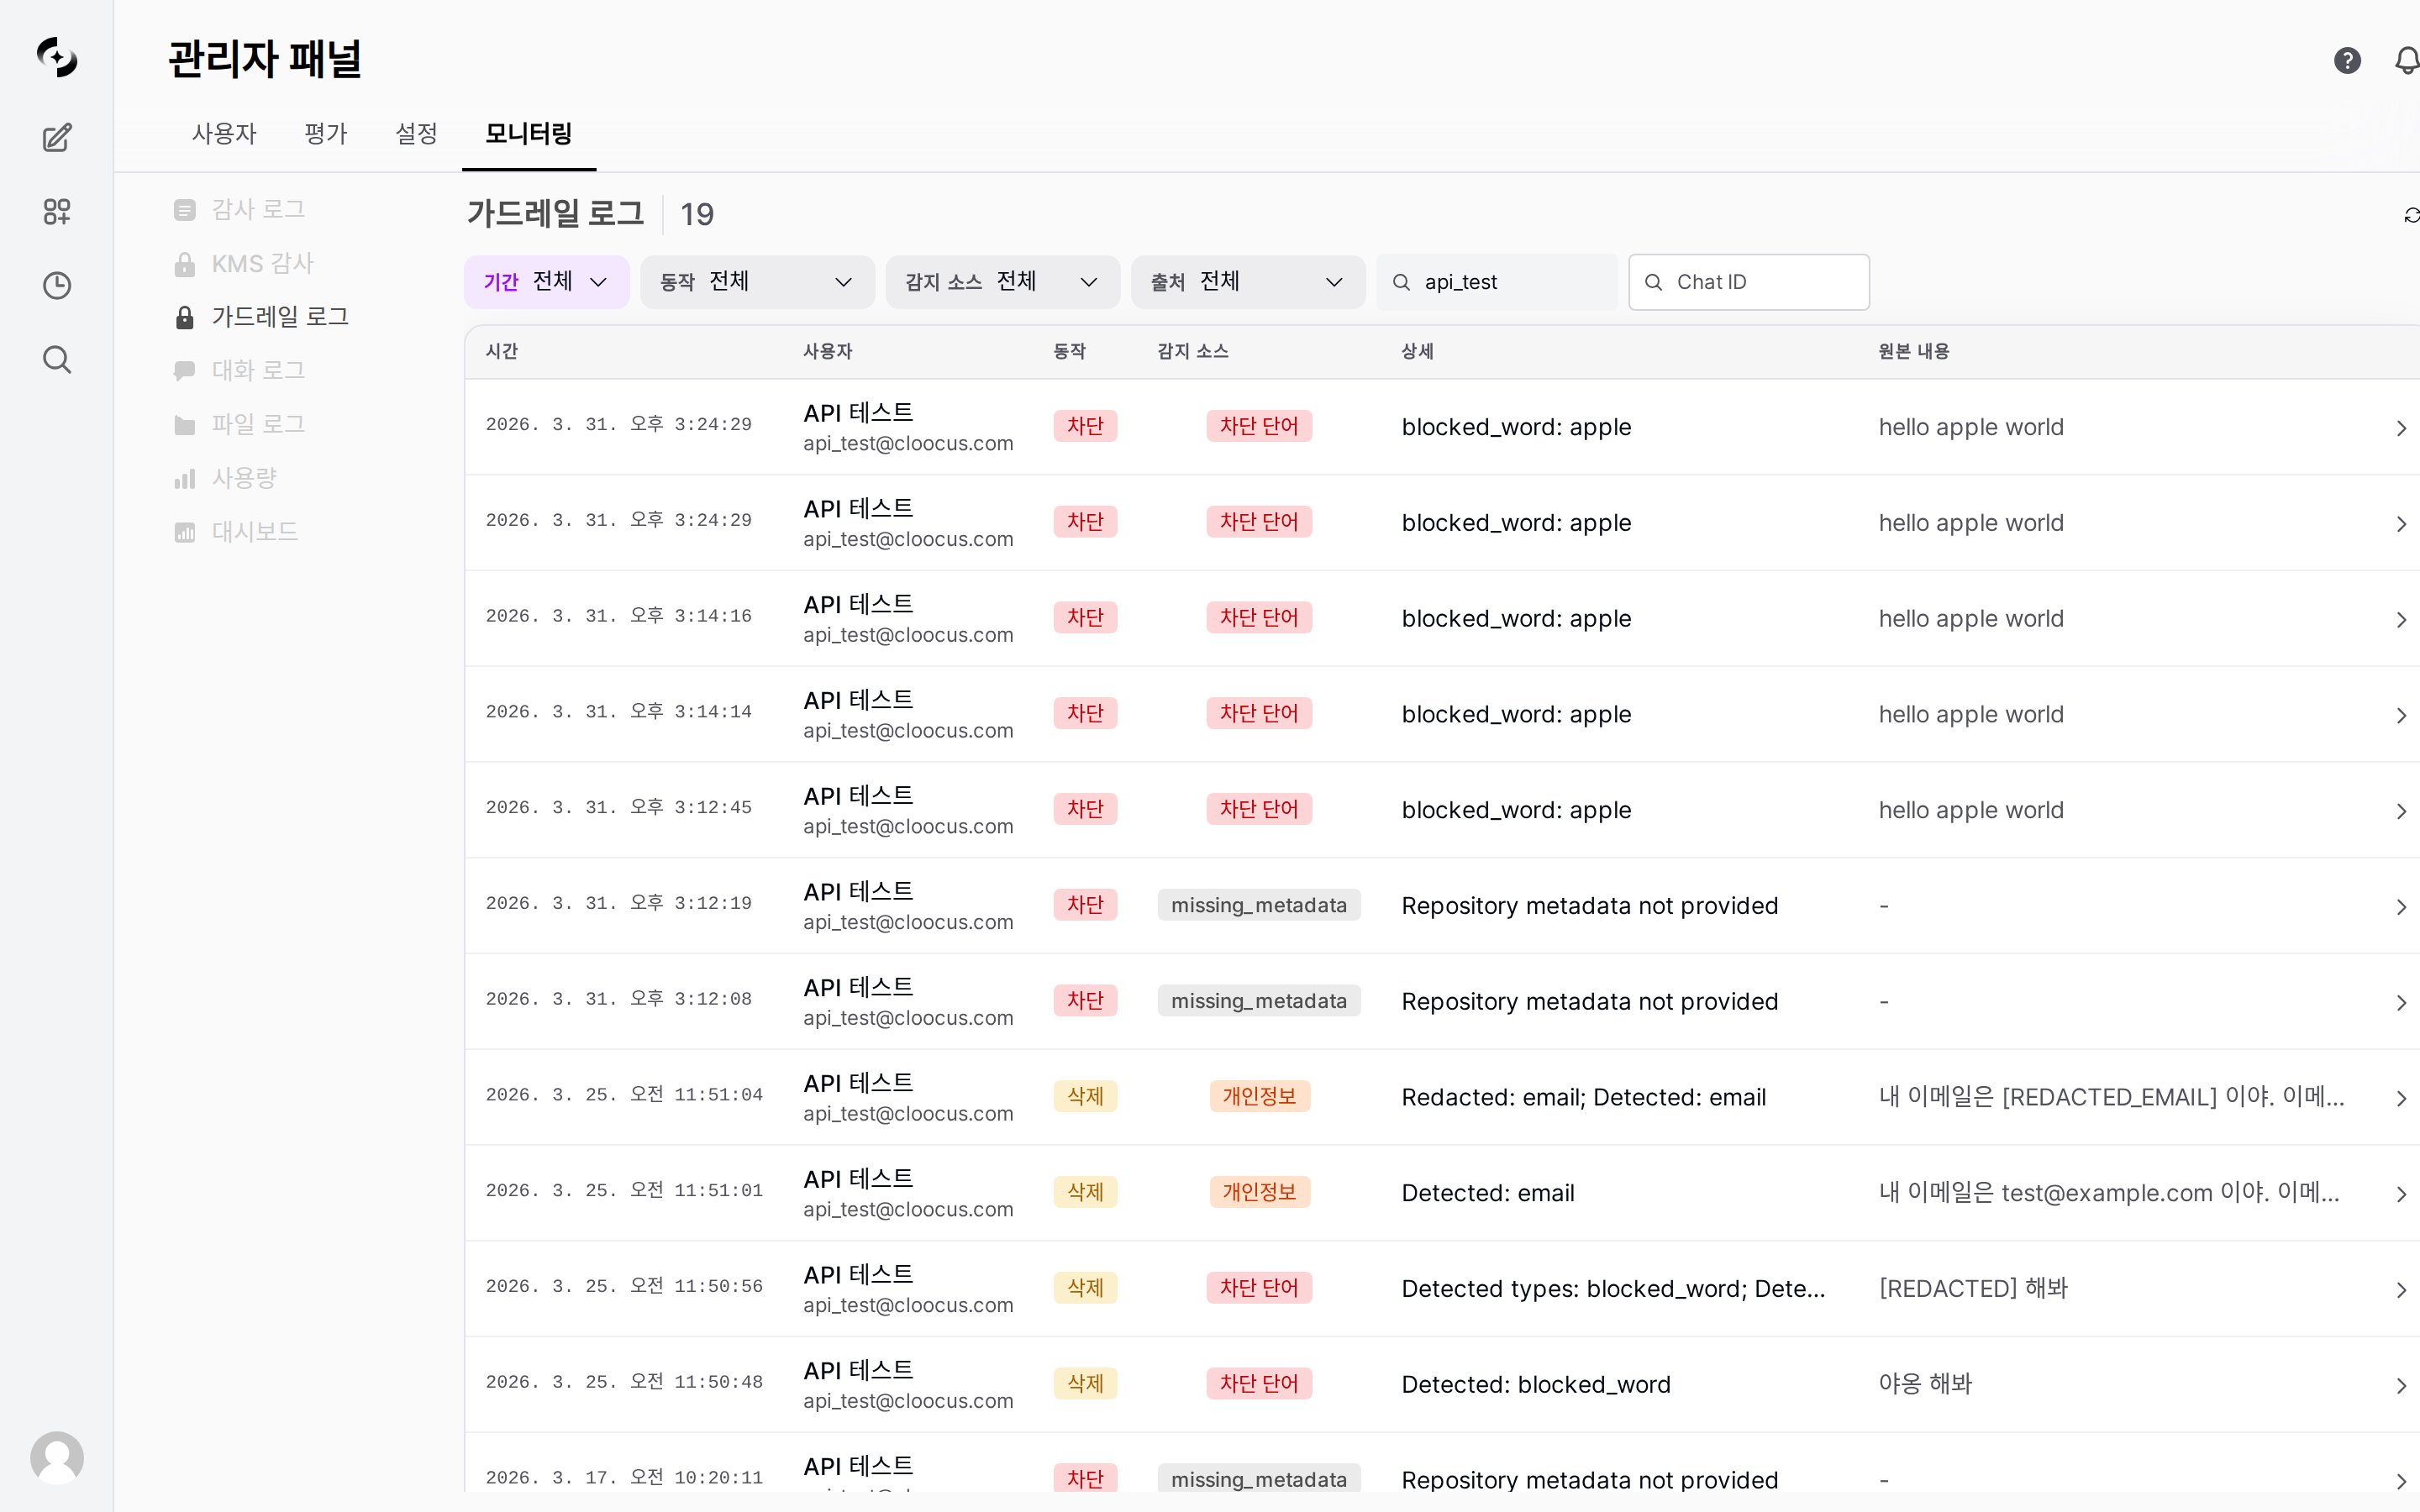Click the app logo icon in the sidebar
The image size is (2420, 1512).
(57, 57)
